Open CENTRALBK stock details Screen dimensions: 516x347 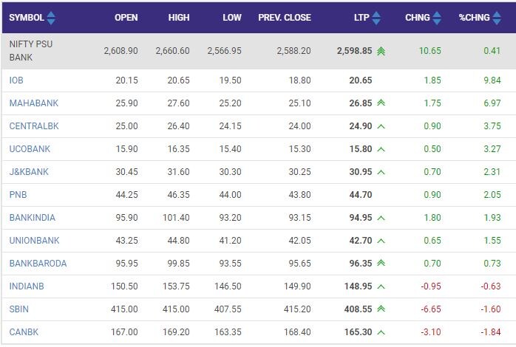tap(34, 126)
